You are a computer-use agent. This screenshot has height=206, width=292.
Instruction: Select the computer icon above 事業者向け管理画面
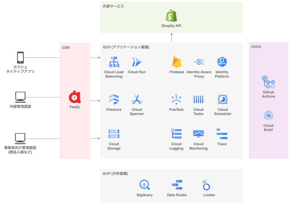coord(20,138)
